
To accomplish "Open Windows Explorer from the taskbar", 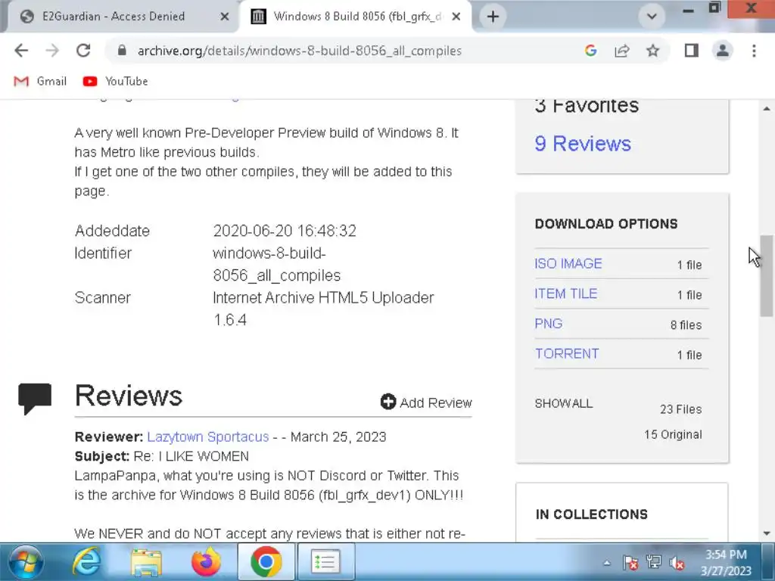I will (x=146, y=562).
